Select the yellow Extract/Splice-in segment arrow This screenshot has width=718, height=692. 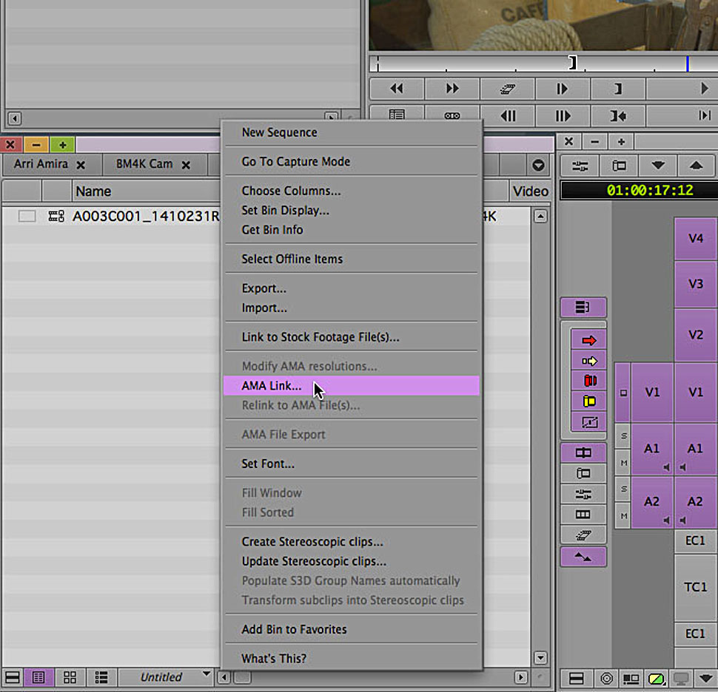(589, 361)
